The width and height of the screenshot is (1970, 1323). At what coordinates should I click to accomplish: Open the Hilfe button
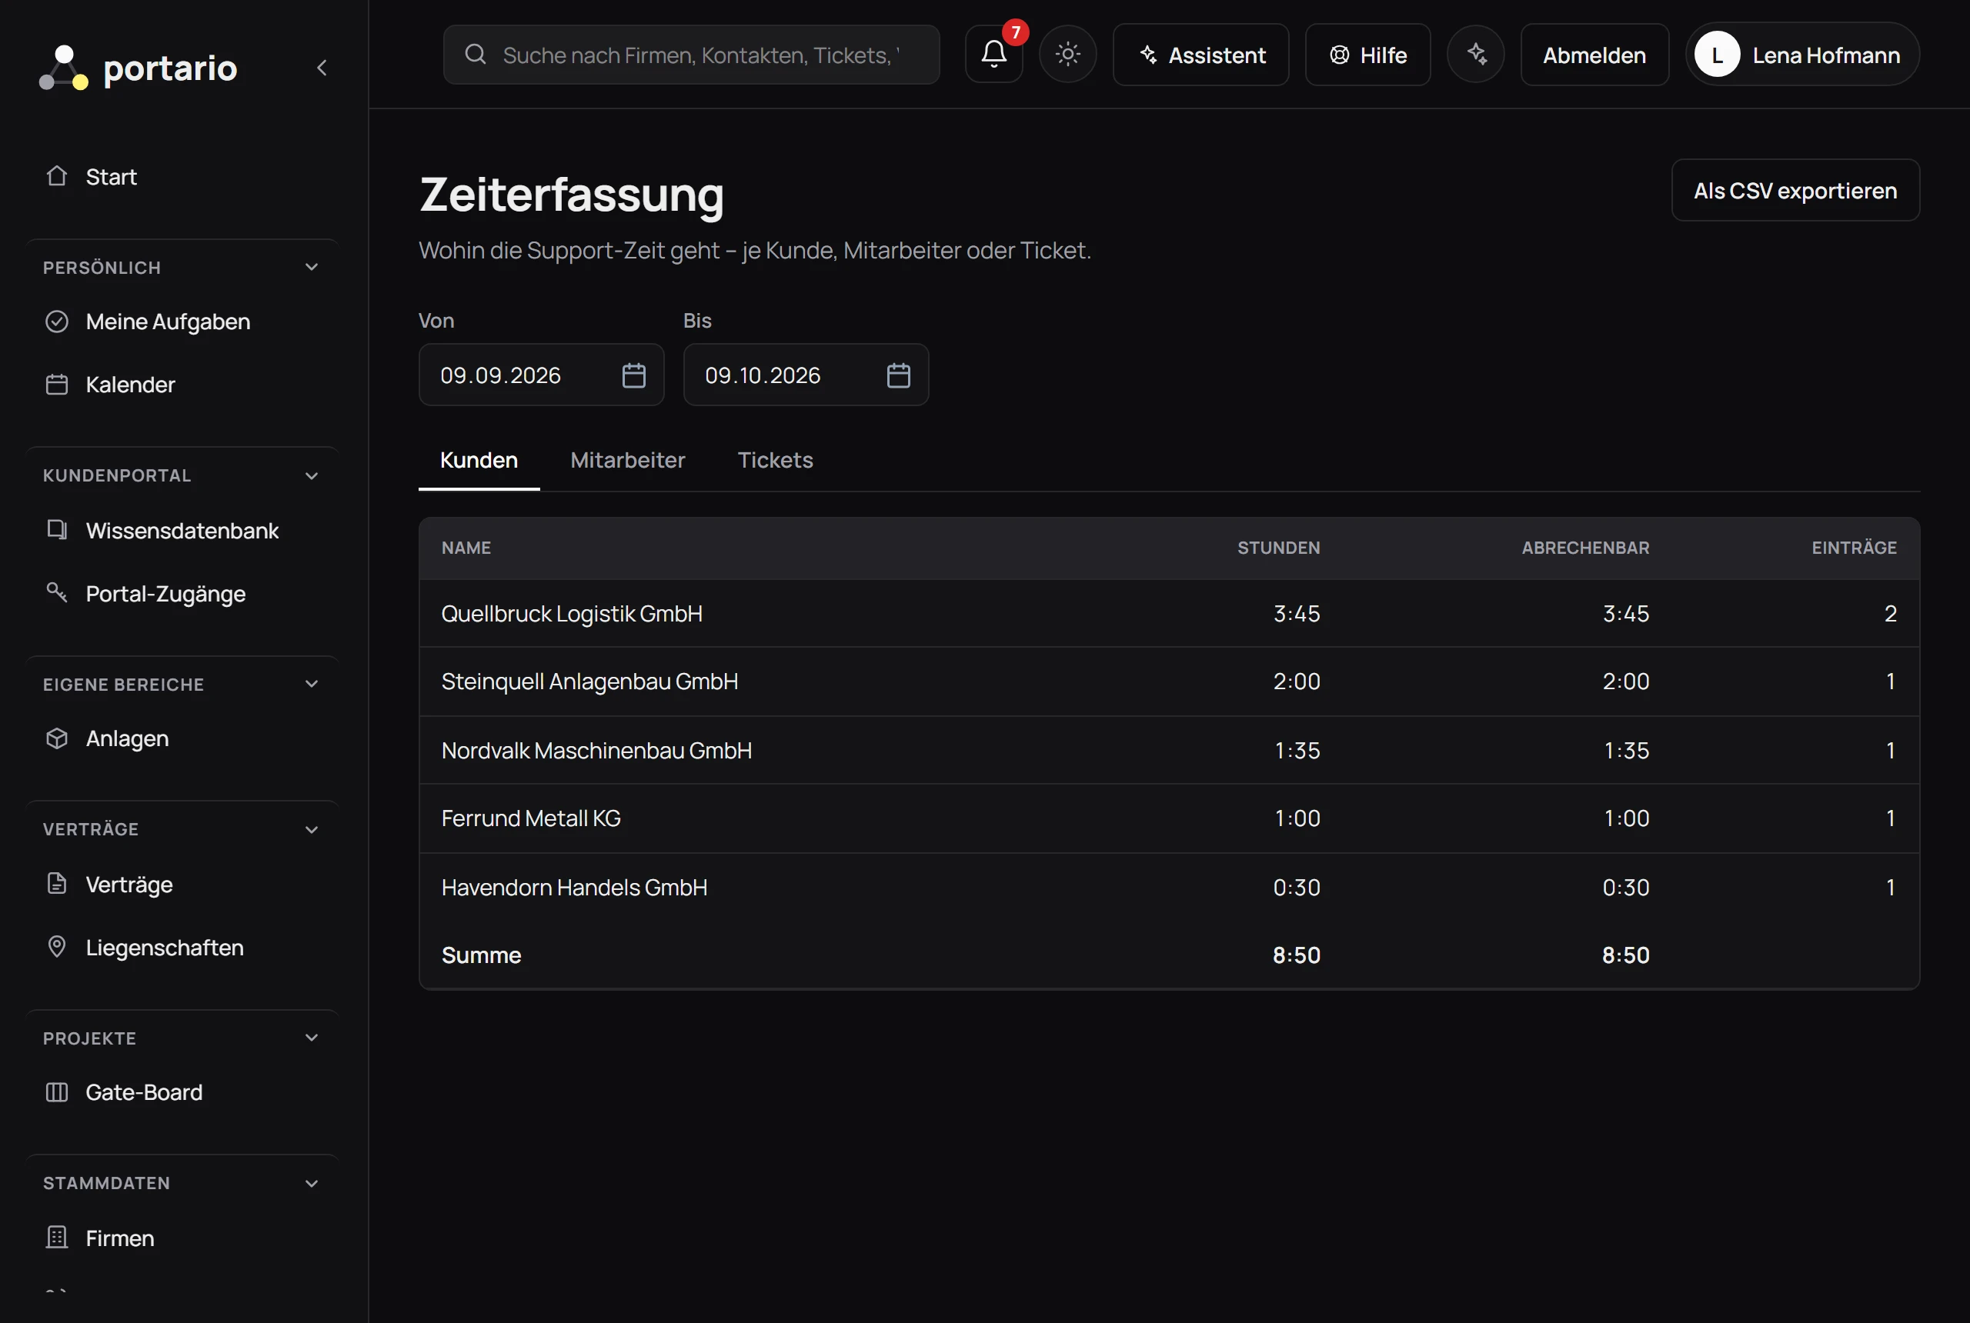(x=1367, y=55)
